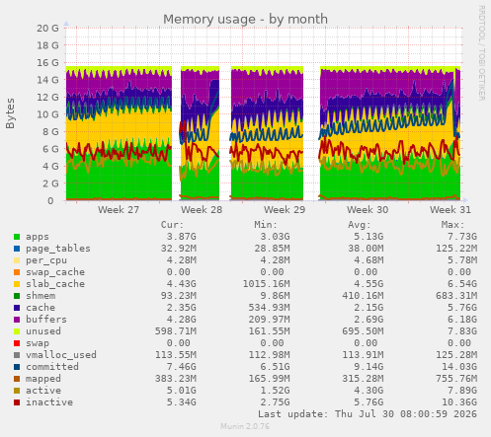Click the 'Week 28' x-axis label
Viewport: 491px width, 437px height.
coord(202,210)
